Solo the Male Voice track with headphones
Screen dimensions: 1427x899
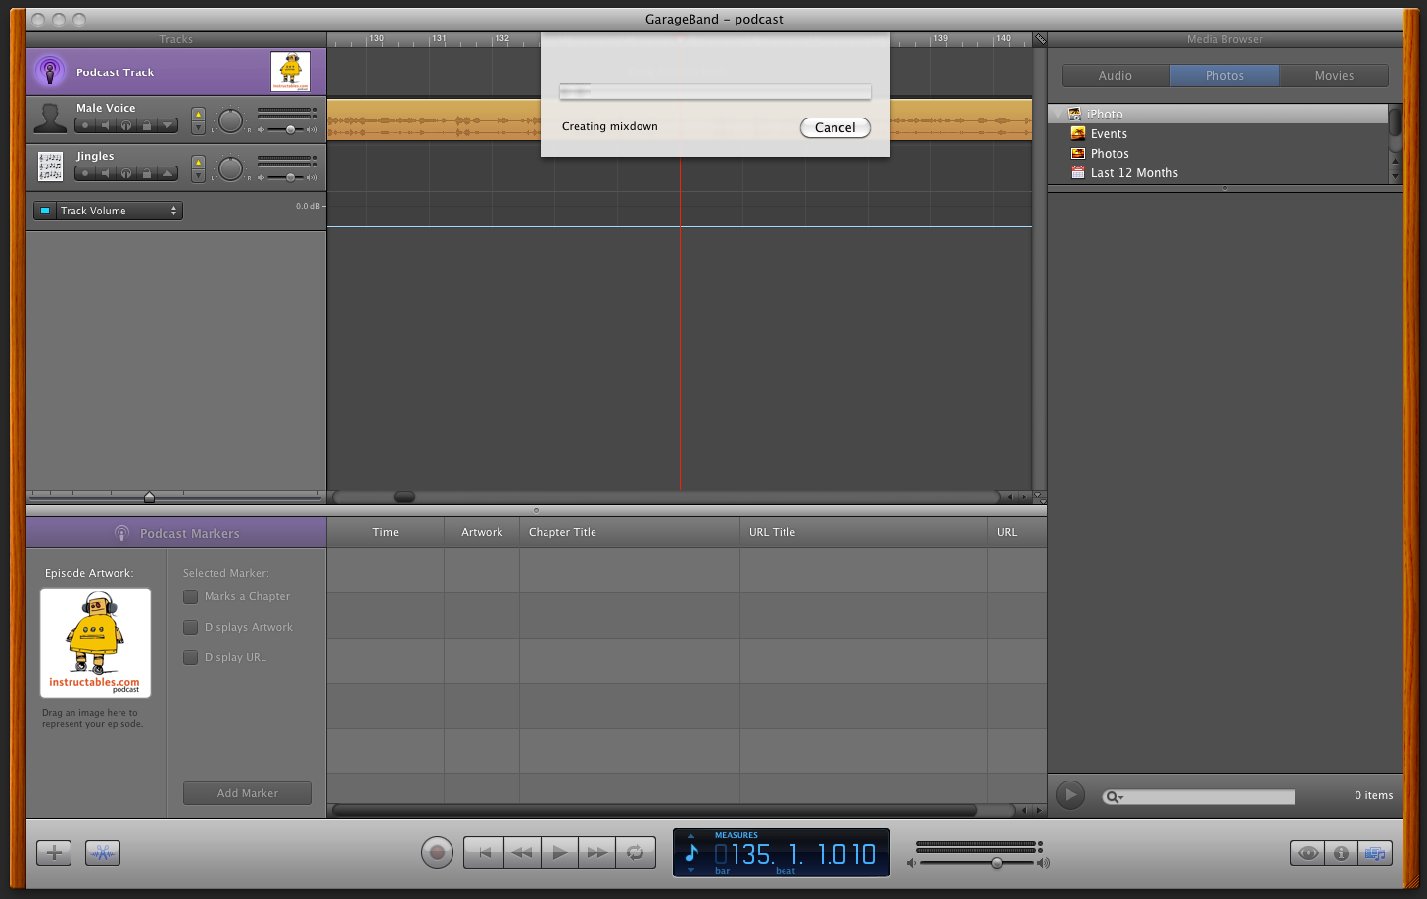pos(126,125)
